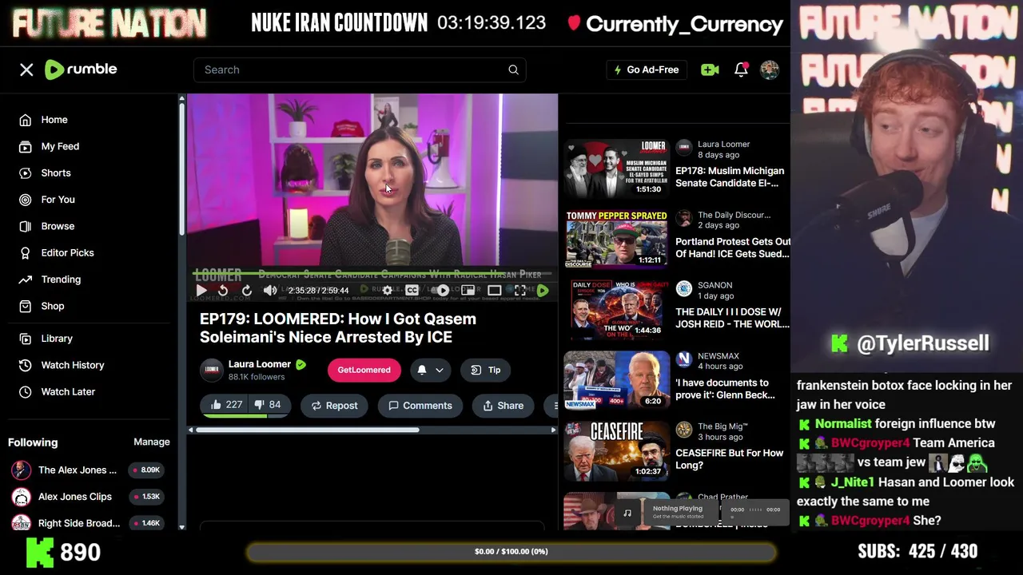Click the green upload video camera icon
Screen dimensions: 1023x575
[x=710, y=69]
